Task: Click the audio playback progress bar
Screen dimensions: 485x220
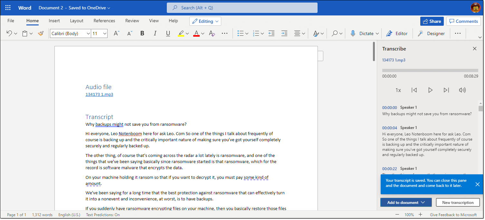Action: point(430,70)
